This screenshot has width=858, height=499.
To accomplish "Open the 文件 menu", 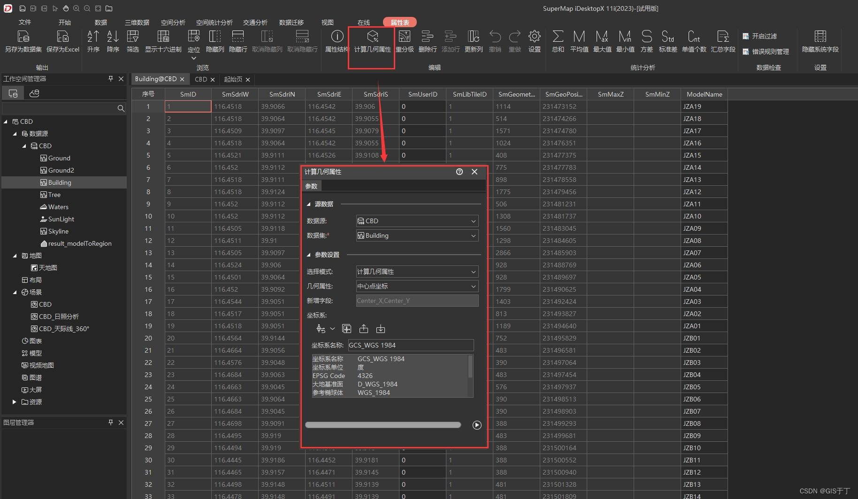I will coord(25,22).
